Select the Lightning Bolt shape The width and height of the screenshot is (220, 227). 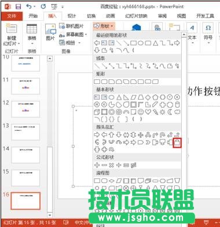click(155, 112)
